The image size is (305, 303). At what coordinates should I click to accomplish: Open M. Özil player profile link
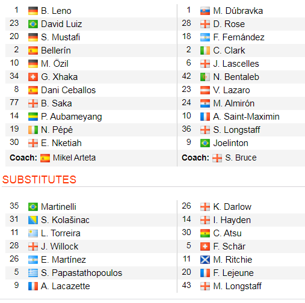[55, 64]
